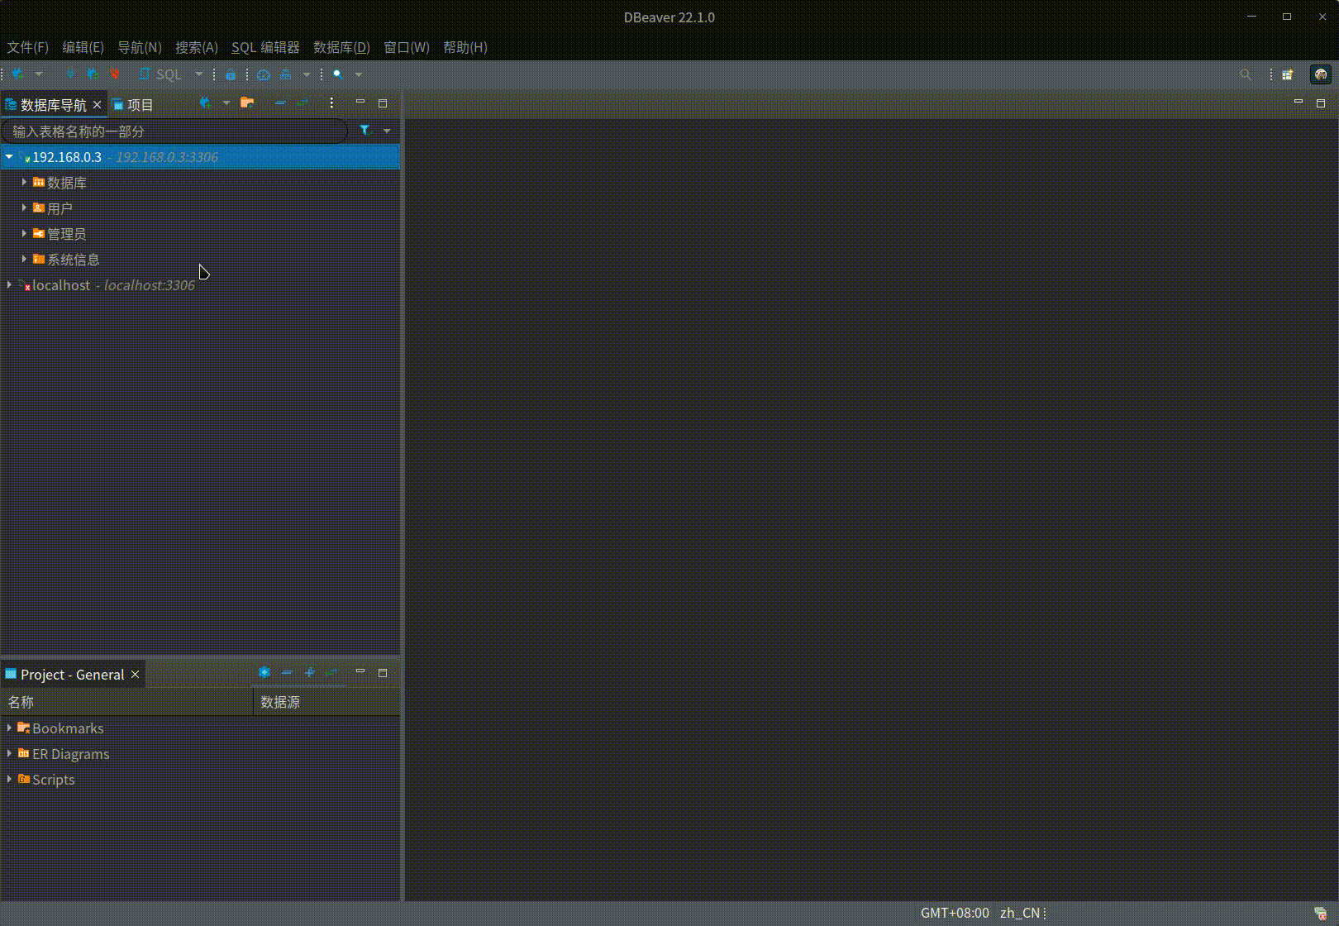The image size is (1339, 926).
Task: Open the new connection type dropdown arrow
Action: [38, 74]
